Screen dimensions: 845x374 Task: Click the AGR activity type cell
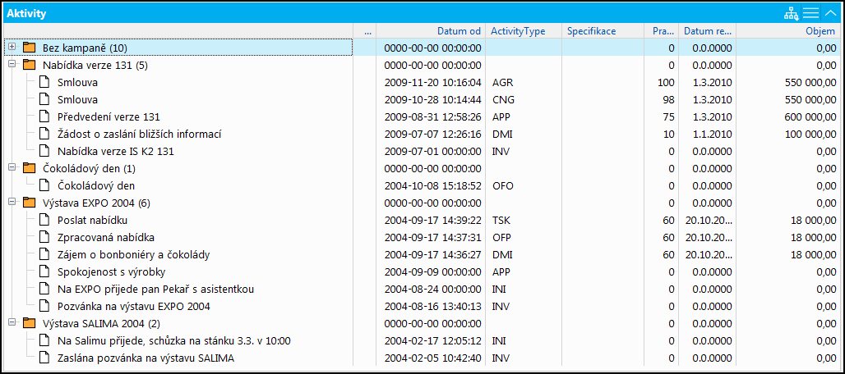pyautogui.click(x=524, y=83)
